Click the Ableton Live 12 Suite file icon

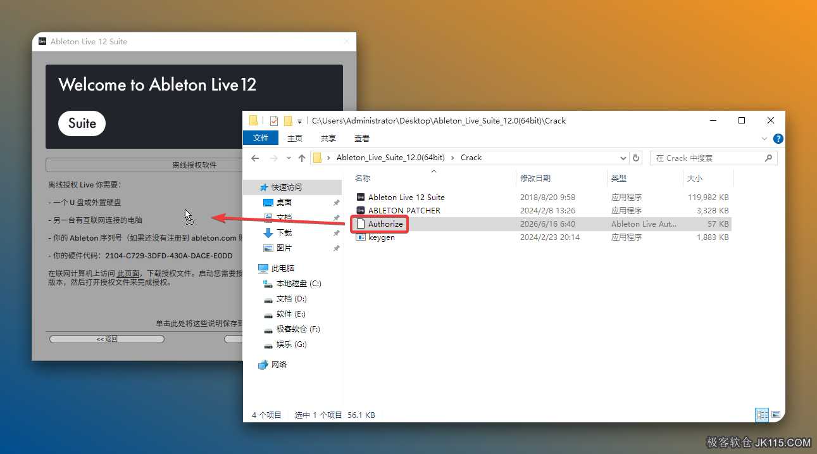[361, 197]
